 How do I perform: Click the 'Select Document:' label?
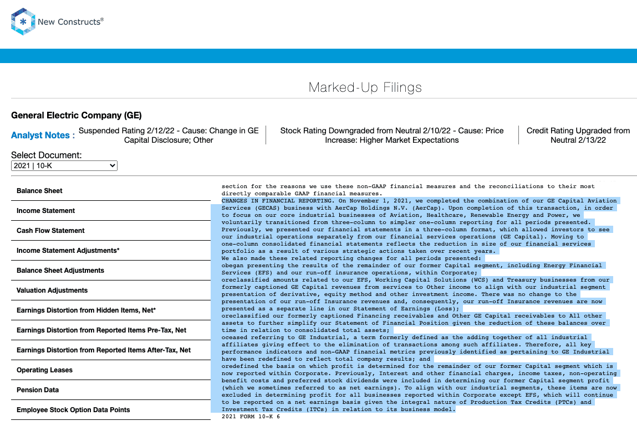click(x=47, y=155)
